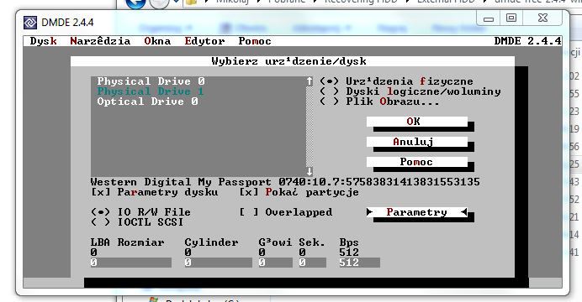The width and height of the screenshot is (582, 302).
Task: Click the Cylinder input field
Action: 219,263
